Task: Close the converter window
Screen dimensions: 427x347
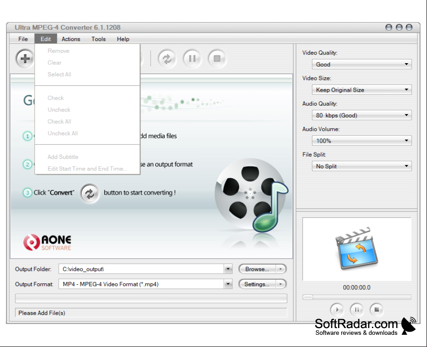Action: pos(409,27)
